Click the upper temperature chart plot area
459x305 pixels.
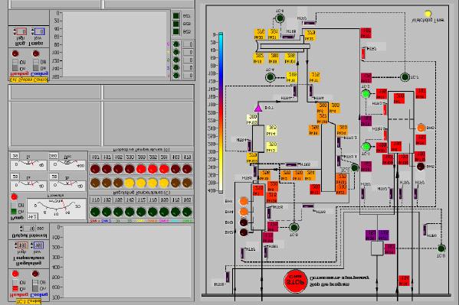[x=114, y=44]
